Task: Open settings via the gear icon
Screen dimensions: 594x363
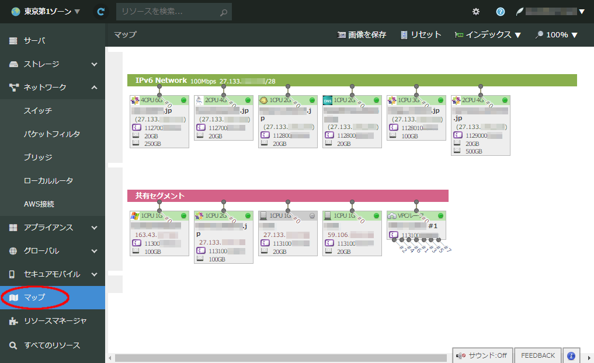Action: (x=476, y=12)
